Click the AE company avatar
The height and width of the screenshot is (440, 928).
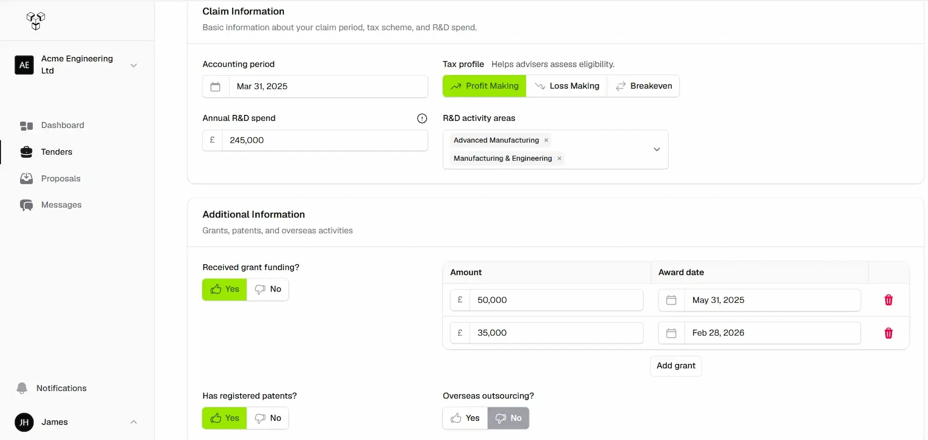[24, 65]
